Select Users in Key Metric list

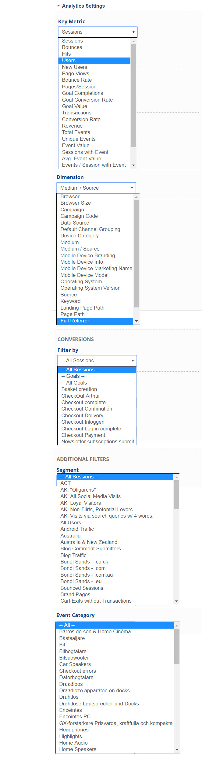click(69, 61)
